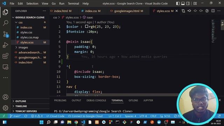Open Source Control view with badge
The height and width of the screenshot is (126, 224).
tap(6, 34)
